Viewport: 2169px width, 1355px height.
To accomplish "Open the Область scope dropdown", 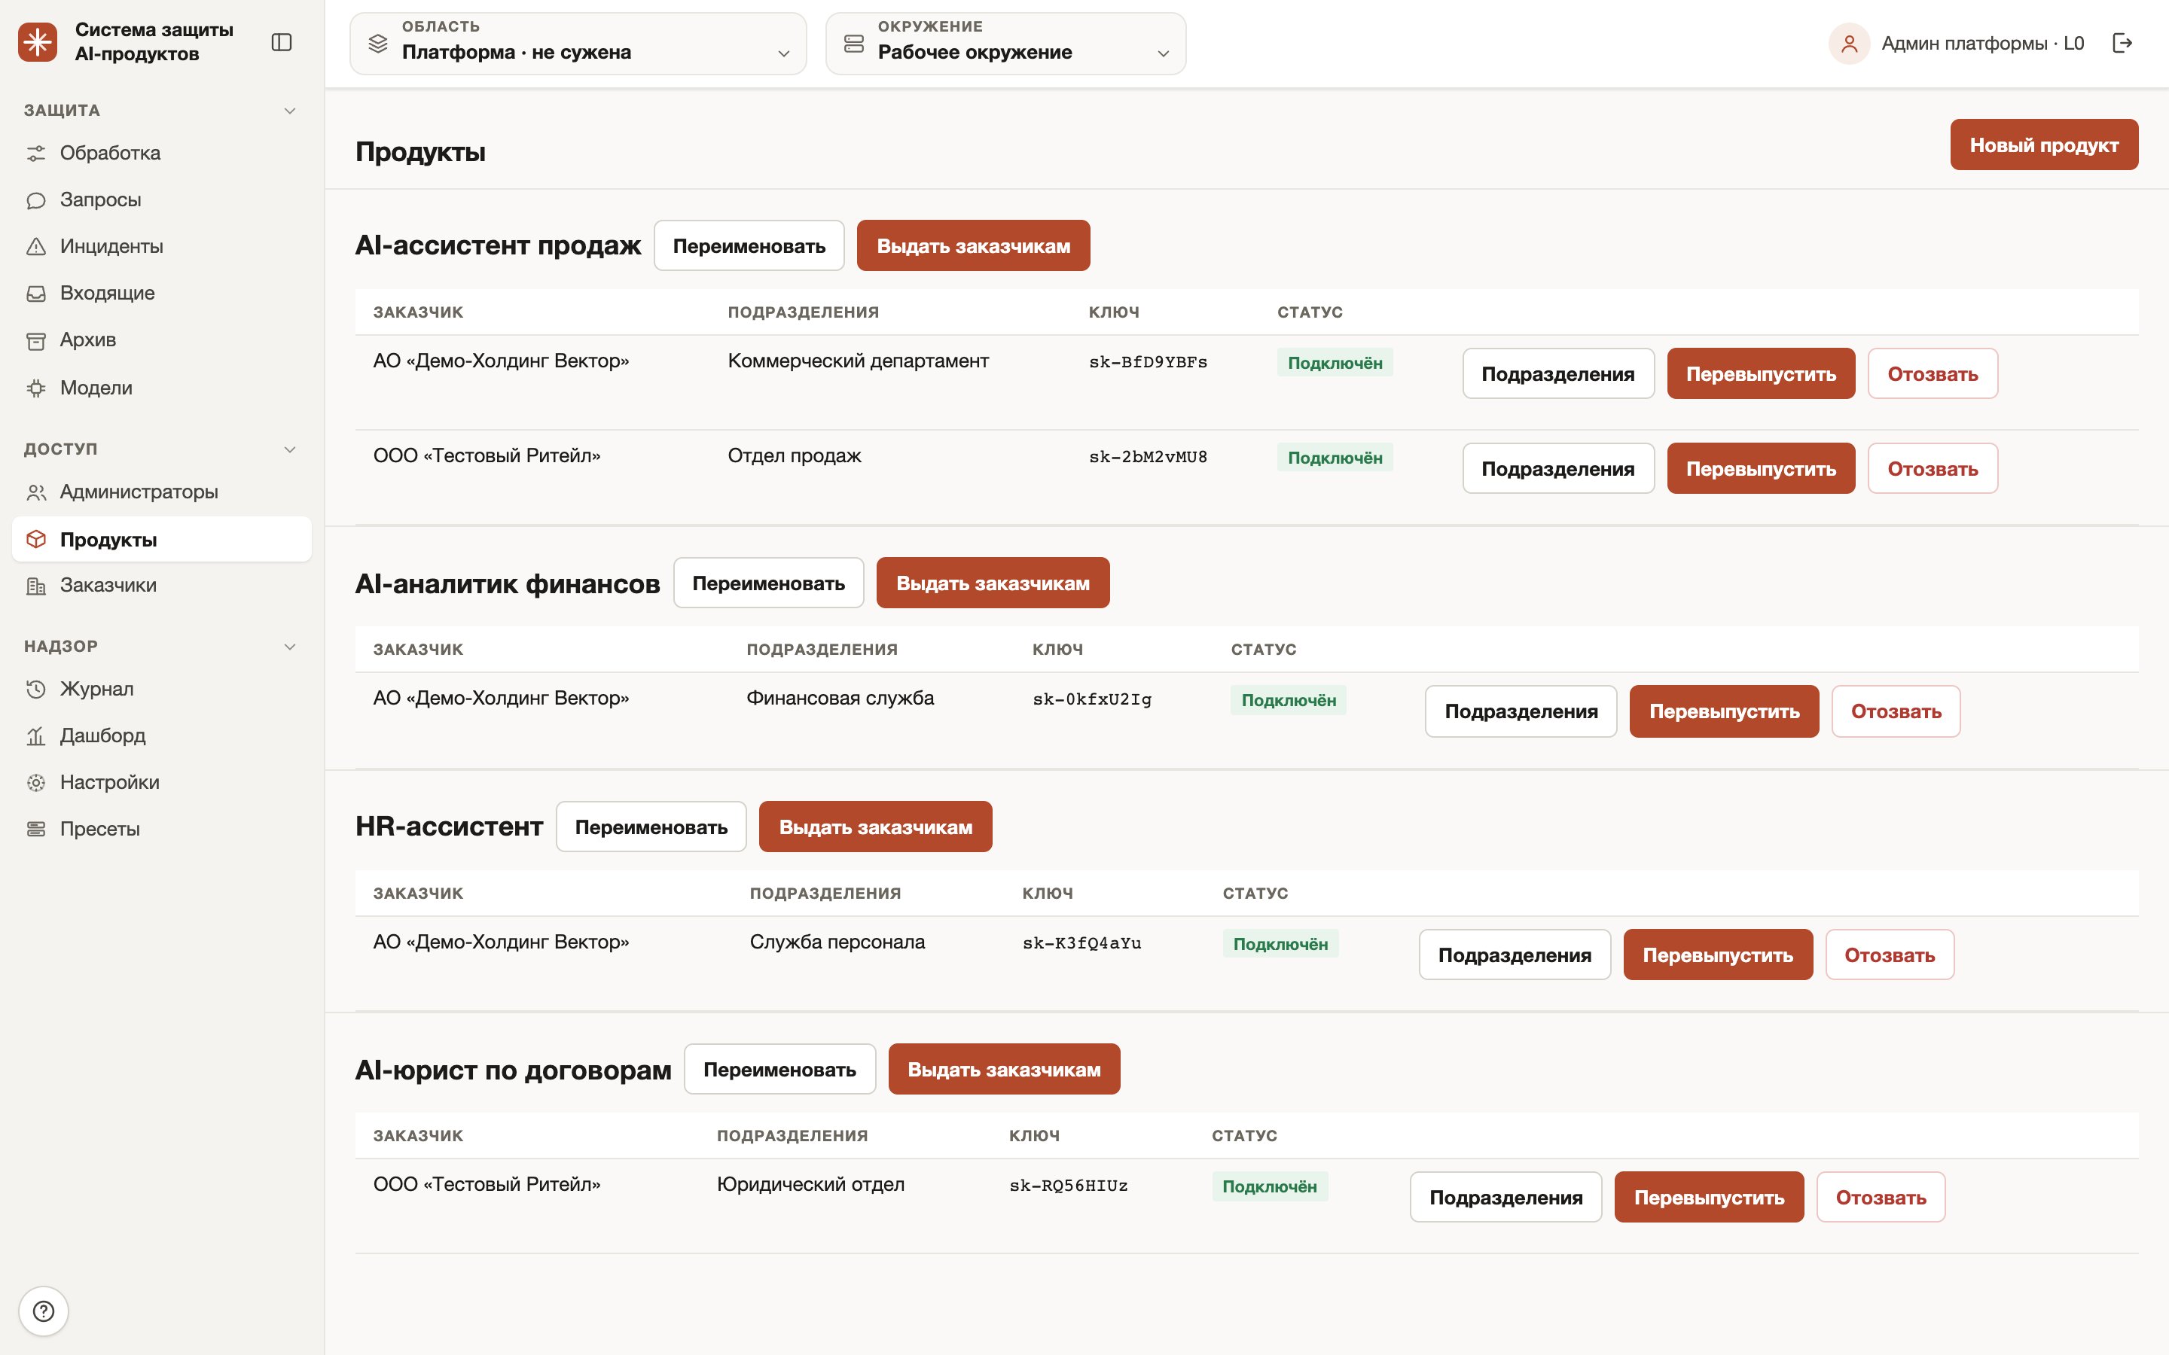I will click(x=578, y=43).
